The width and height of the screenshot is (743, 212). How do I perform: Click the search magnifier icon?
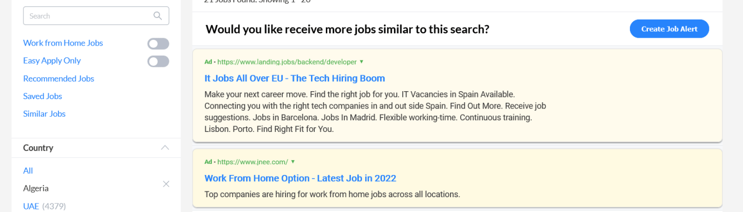[x=158, y=16]
